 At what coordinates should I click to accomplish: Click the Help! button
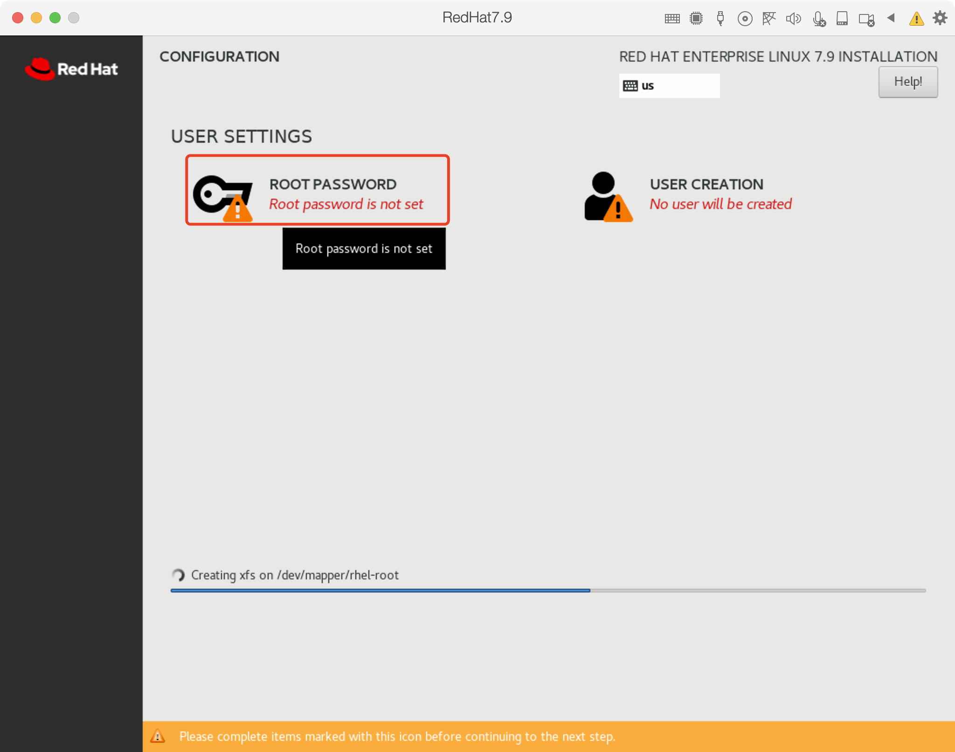tap(907, 82)
